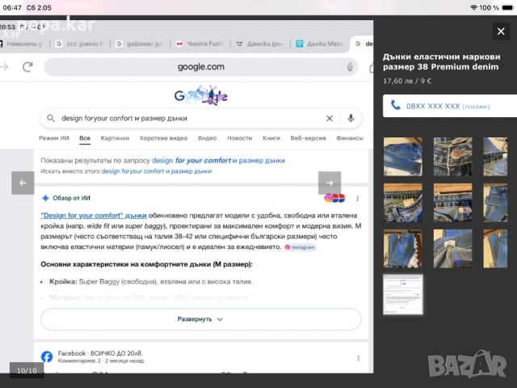
Task: Reload the google.com page
Action: (x=27, y=67)
